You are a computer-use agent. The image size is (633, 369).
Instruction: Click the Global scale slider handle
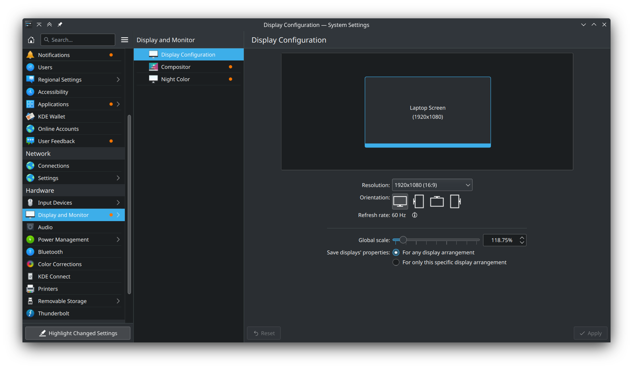coord(403,240)
